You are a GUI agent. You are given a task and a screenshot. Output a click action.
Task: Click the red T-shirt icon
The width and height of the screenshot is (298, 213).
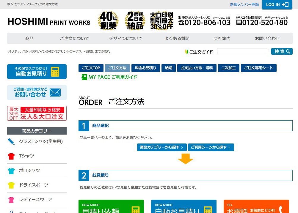click(x=11, y=157)
